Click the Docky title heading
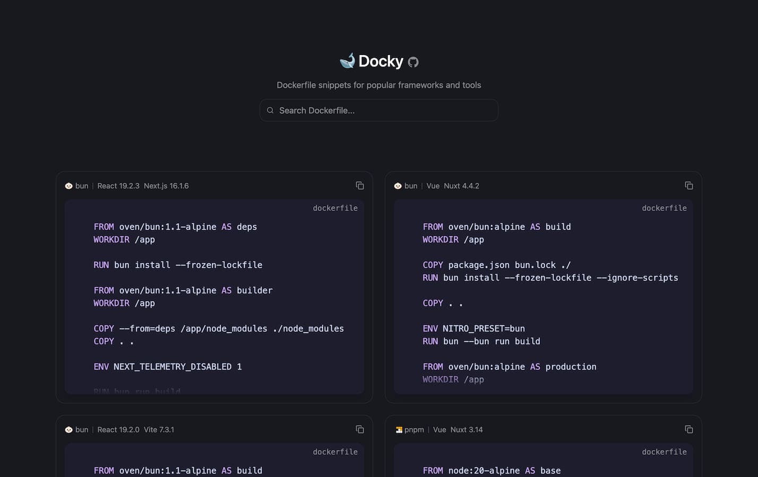758x477 pixels. (381, 61)
